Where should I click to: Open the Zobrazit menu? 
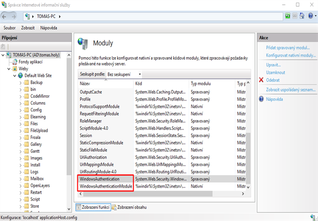[x=28, y=28]
